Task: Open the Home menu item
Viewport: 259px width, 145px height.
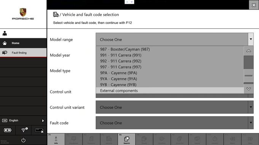Action: point(23,43)
